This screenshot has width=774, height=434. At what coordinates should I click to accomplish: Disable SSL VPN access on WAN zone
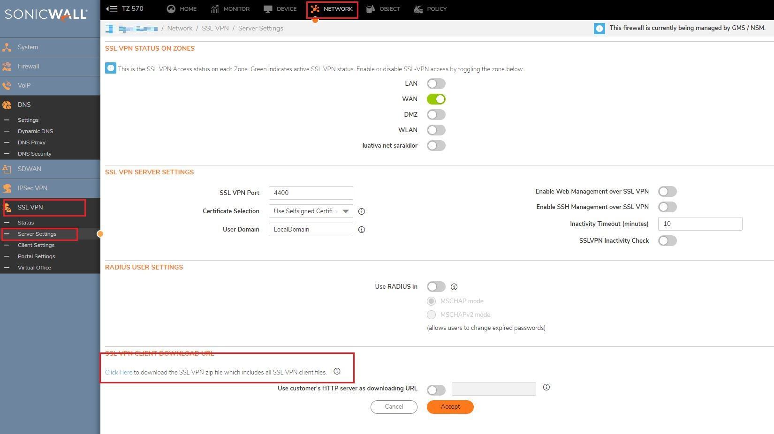(x=436, y=99)
